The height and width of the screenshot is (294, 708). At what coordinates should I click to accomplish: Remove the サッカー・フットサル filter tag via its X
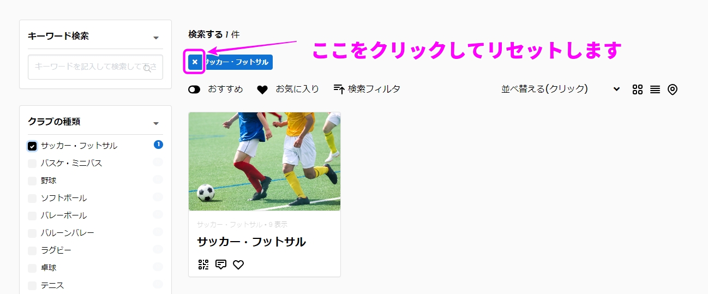pos(195,62)
